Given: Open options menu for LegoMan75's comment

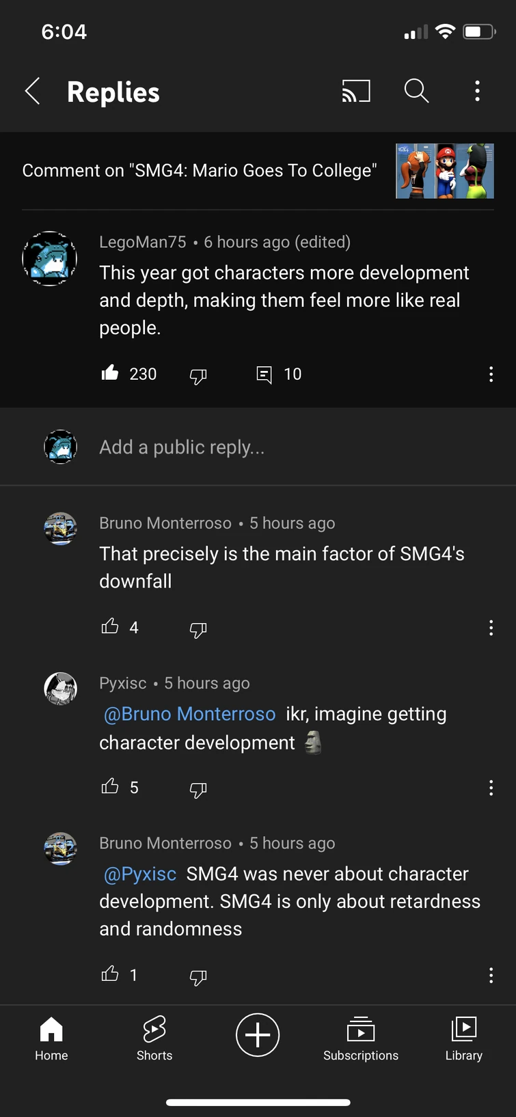Looking at the screenshot, I should (491, 374).
